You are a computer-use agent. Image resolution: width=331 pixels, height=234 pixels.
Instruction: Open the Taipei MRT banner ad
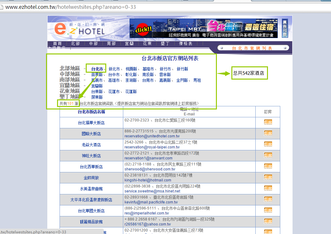(204, 28)
